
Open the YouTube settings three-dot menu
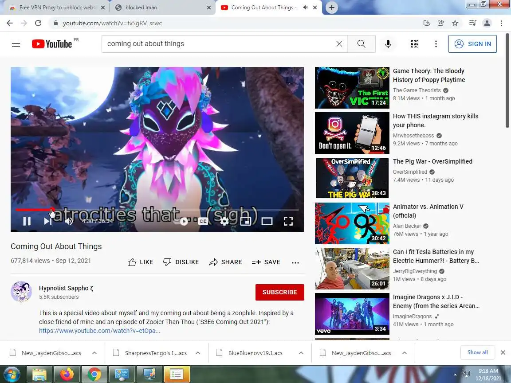(436, 43)
